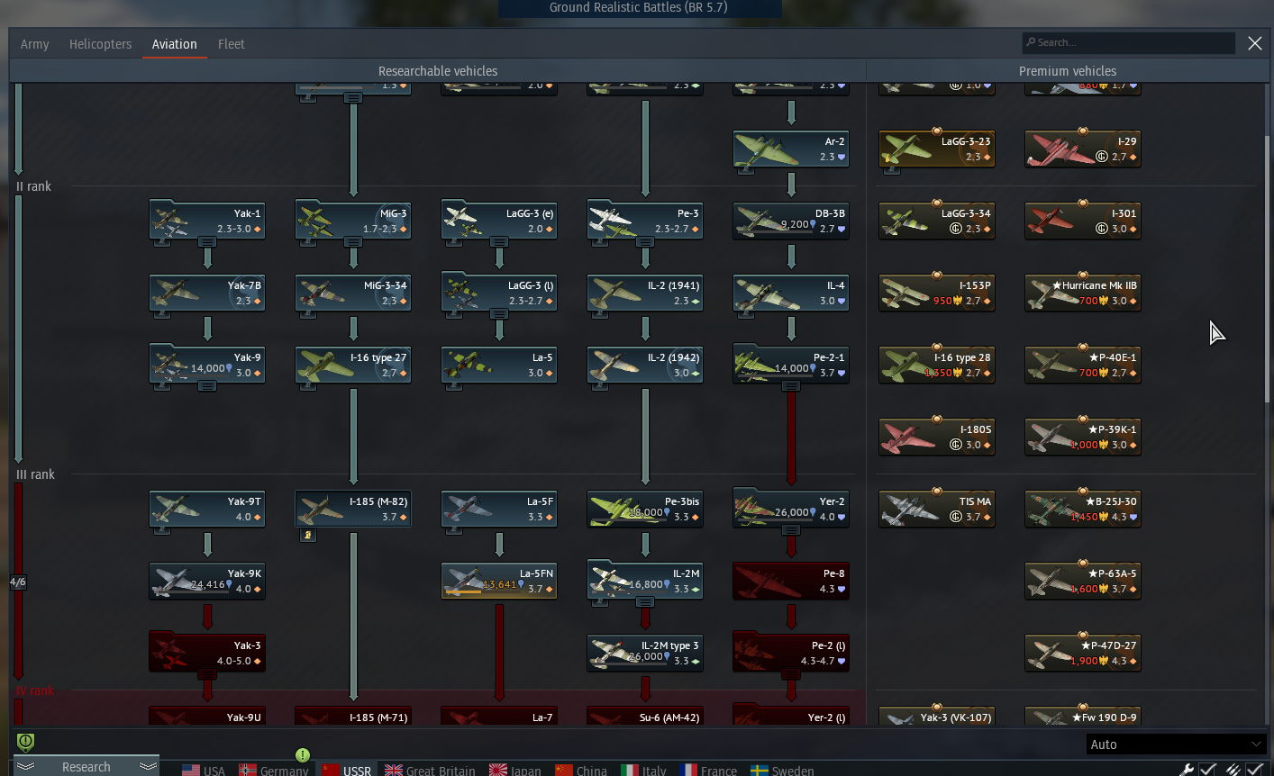Select the IL-2M type 3 card
Viewport: 1274px width, 776px height.
coord(645,653)
